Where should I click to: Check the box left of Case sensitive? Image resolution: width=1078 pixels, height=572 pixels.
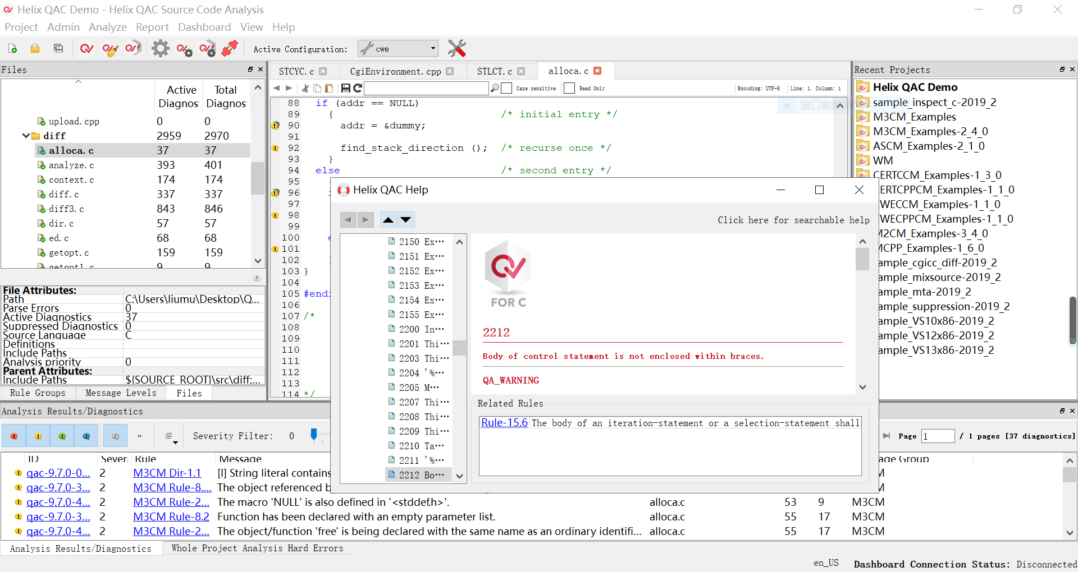506,88
